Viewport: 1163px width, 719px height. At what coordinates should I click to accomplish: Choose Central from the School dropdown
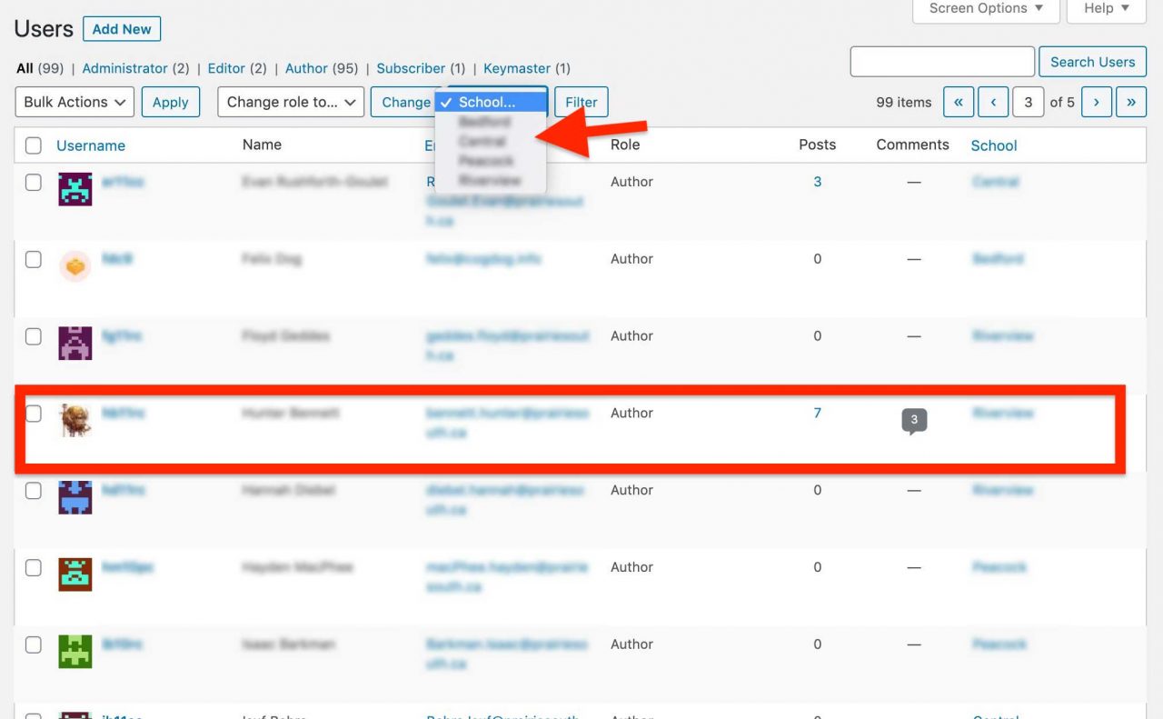(491, 142)
